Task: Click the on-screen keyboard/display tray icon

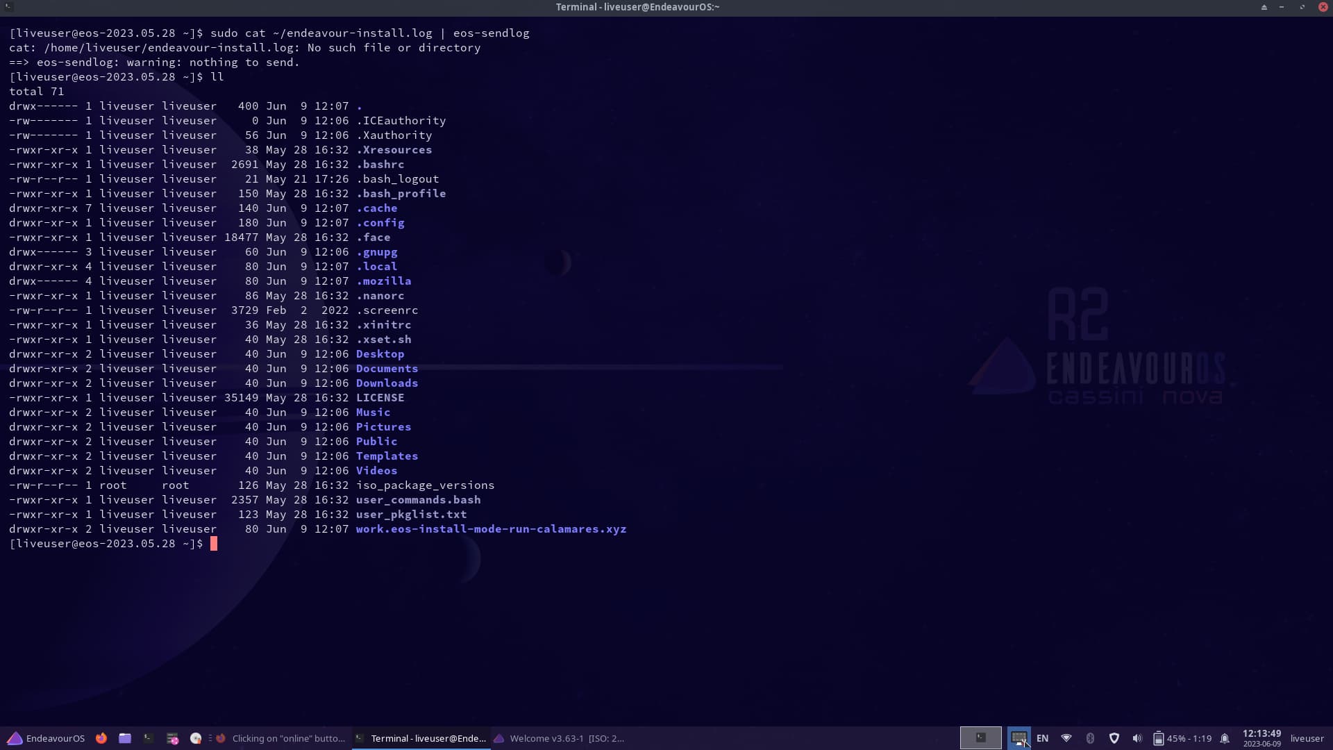Action: 1018,738
